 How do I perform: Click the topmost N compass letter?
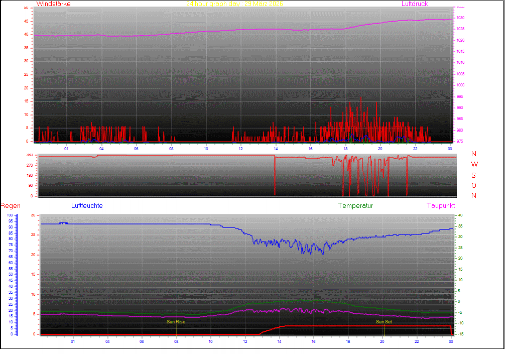coord(474,154)
